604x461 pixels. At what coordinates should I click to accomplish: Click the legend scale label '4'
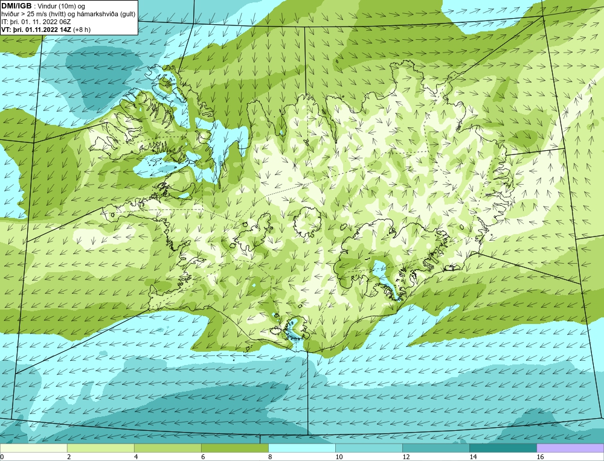(x=136, y=457)
